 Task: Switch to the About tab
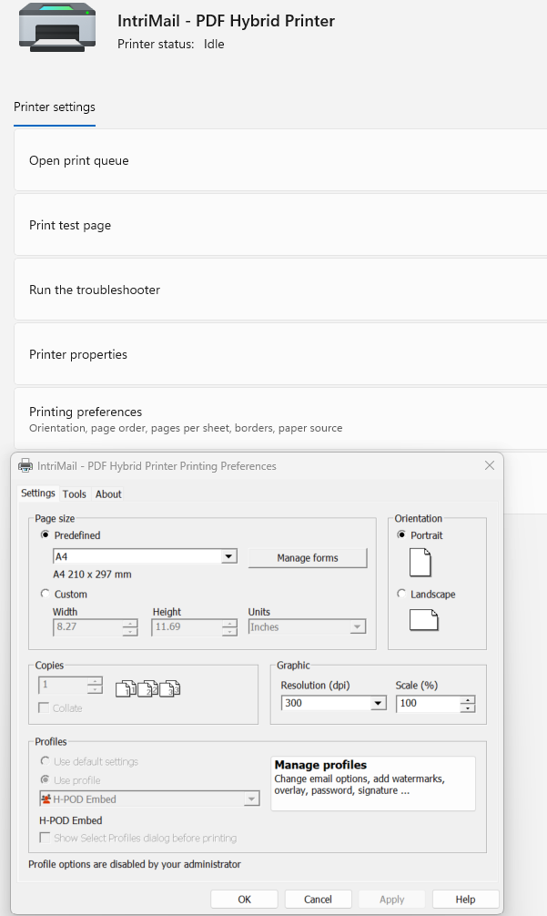tap(108, 494)
